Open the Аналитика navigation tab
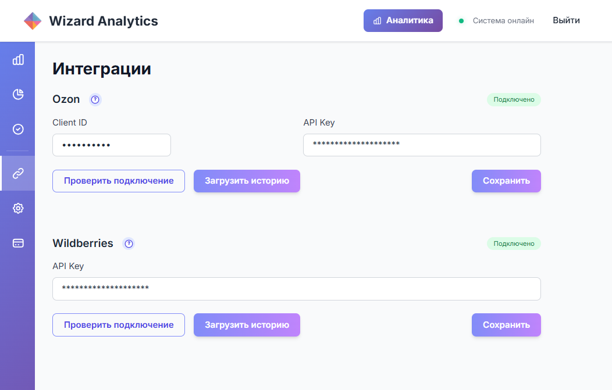The image size is (612, 390). pos(403,20)
